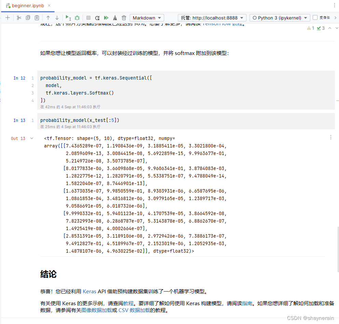Delete the selected cell with trash icon
Viewport: 339px width, 324px height.
click(x=124, y=18)
